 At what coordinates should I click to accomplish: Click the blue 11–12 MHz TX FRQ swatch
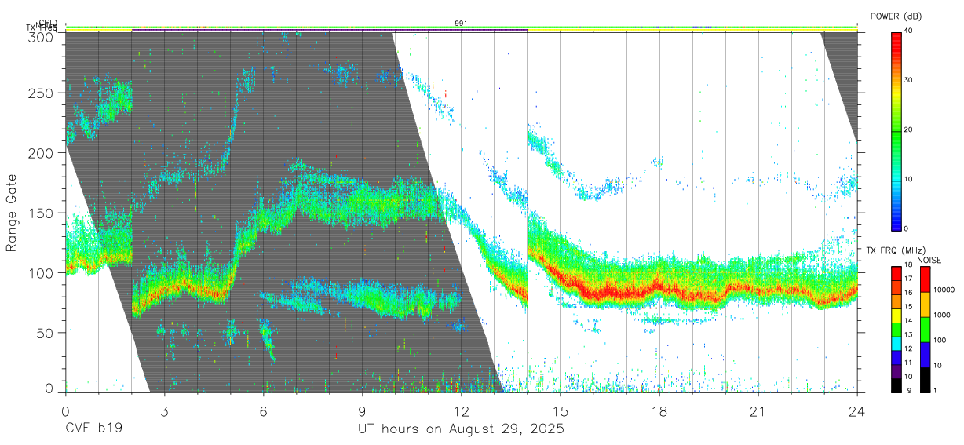(x=896, y=356)
